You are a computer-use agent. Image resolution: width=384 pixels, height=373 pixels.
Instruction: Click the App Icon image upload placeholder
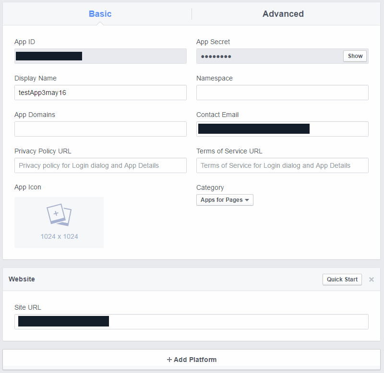click(x=59, y=222)
